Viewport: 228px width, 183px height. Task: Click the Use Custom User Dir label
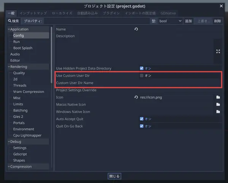(73, 76)
